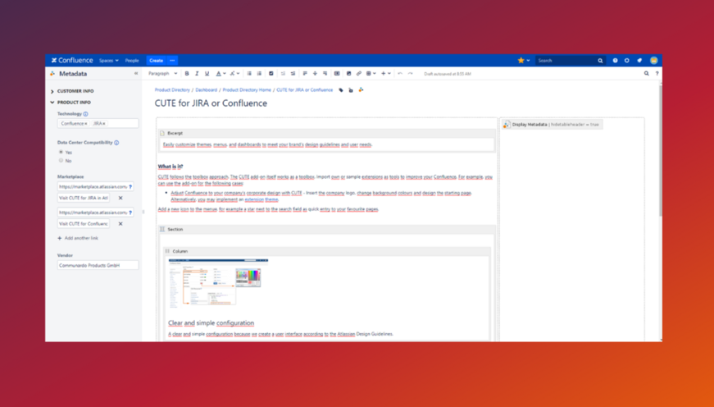Screen dimensions: 714x407
Task: Remove the Confluence technology tag
Action: (85, 124)
